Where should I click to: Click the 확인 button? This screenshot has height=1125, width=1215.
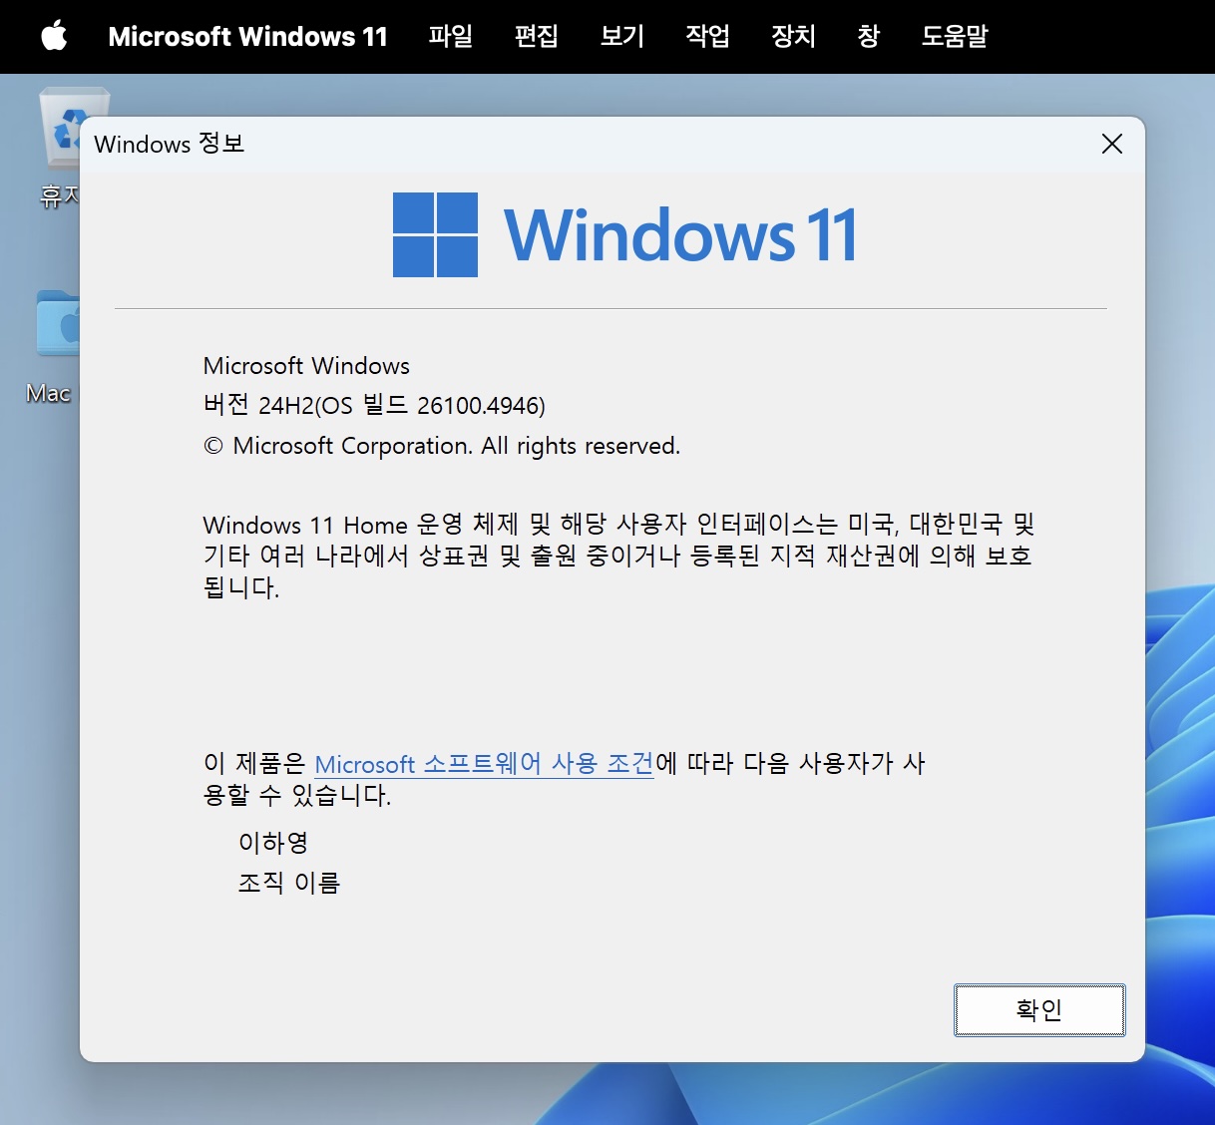point(1039,1010)
